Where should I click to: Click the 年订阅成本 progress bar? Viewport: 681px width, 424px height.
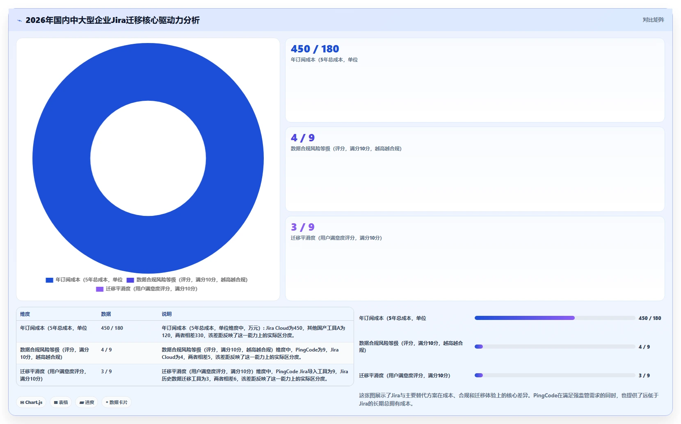(555, 318)
